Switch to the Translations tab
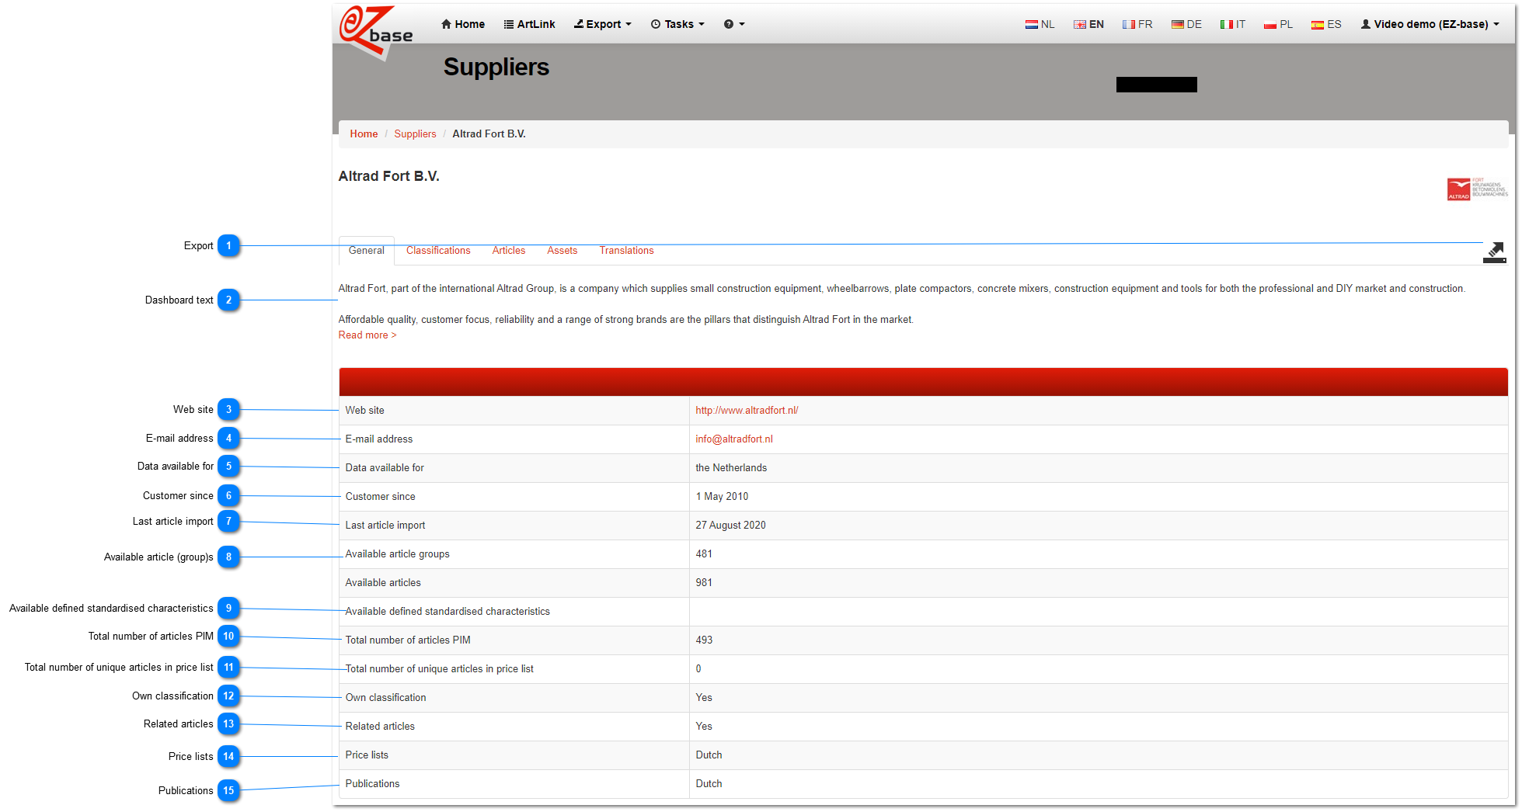1522x812 pixels. pyautogui.click(x=626, y=251)
